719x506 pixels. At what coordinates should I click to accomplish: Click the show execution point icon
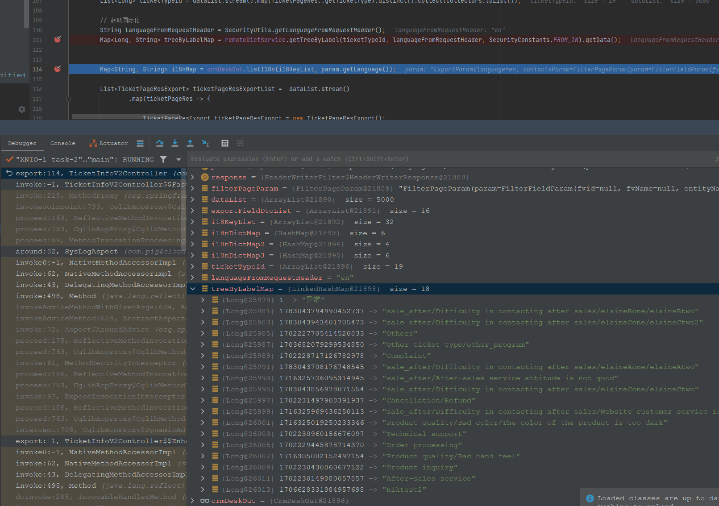tap(140, 143)
